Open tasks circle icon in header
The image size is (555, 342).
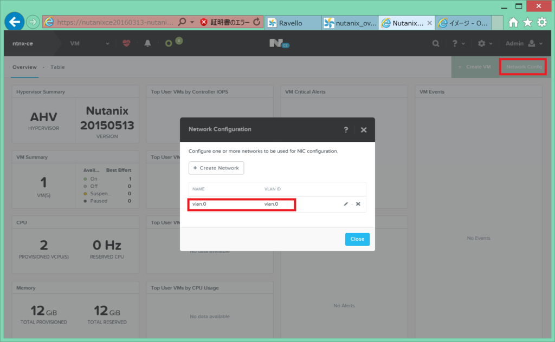click(169, 43)
